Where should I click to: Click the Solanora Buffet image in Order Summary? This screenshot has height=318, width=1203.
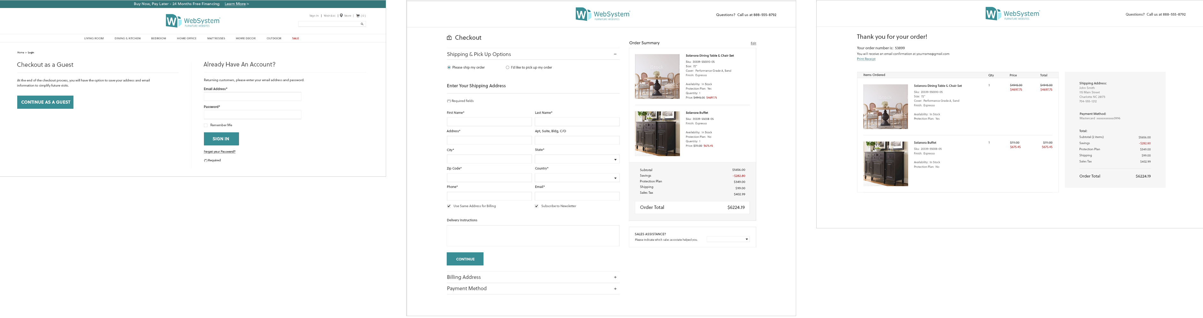click(x=657, y=134)
